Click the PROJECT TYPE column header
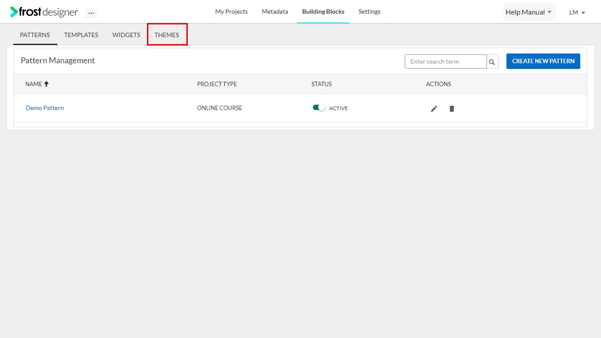This screenshot has height=338, width=601. 217,84
